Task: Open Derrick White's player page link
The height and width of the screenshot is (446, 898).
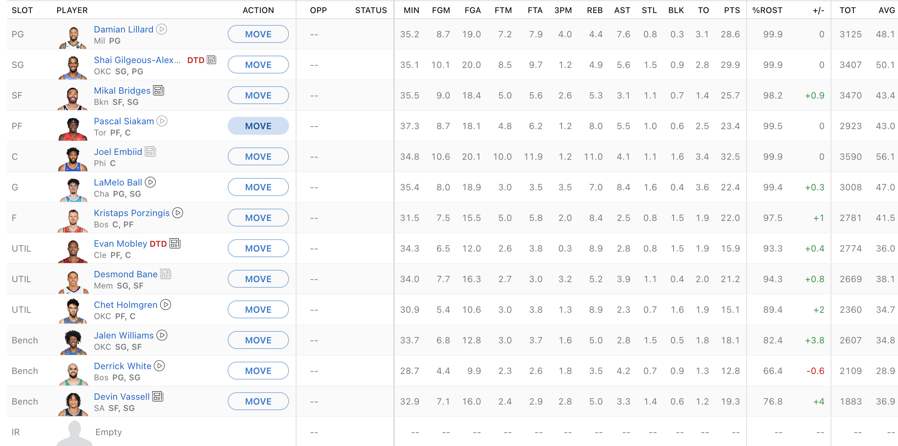Action: pyautogui.click(x=122, y=366)
